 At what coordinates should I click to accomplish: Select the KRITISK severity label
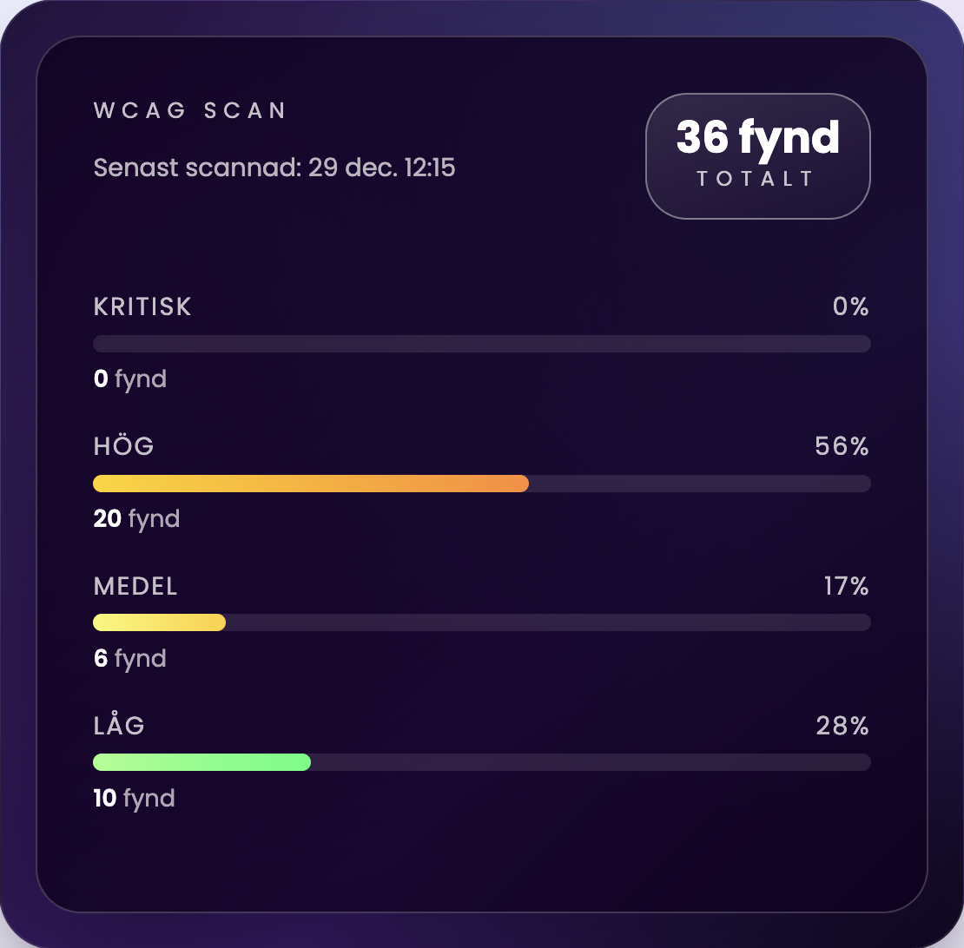[142, 307]
